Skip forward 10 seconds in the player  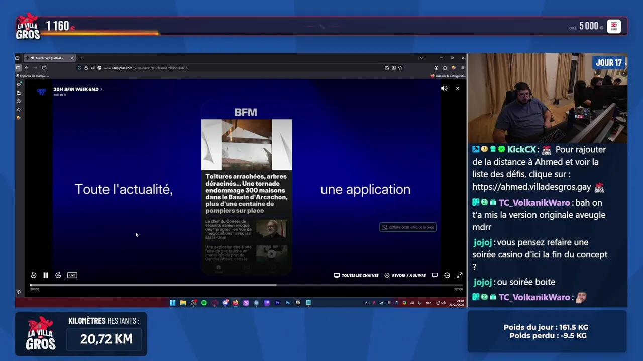point(58,275)
